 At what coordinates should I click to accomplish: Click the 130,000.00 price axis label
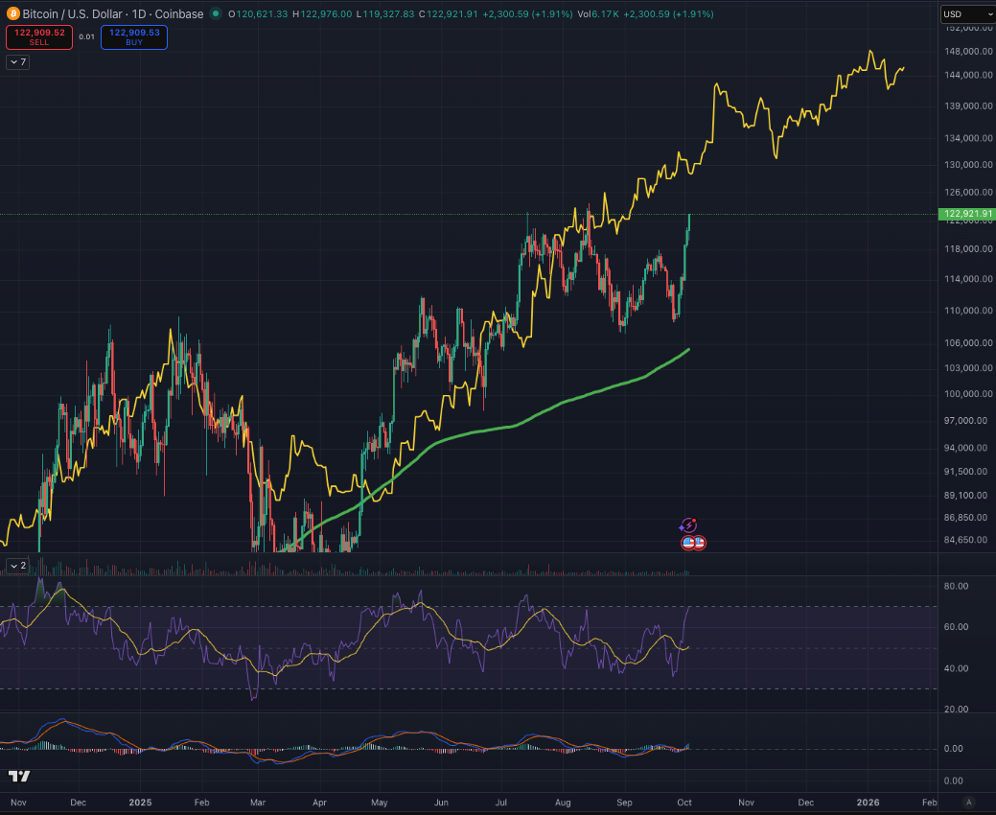point(969,165)
